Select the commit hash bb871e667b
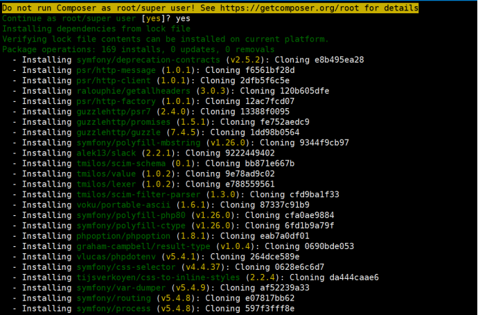This screenshot has height=315, width=478. pyautogui.click(x=270, y=164)
